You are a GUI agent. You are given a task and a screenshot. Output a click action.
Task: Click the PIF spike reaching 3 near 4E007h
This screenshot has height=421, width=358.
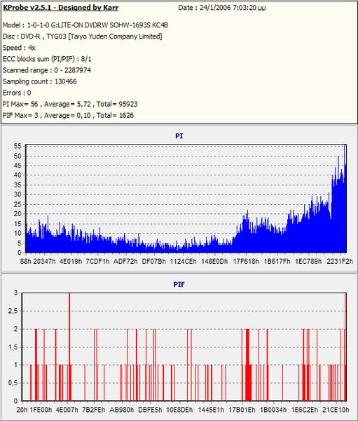point(69,347)
